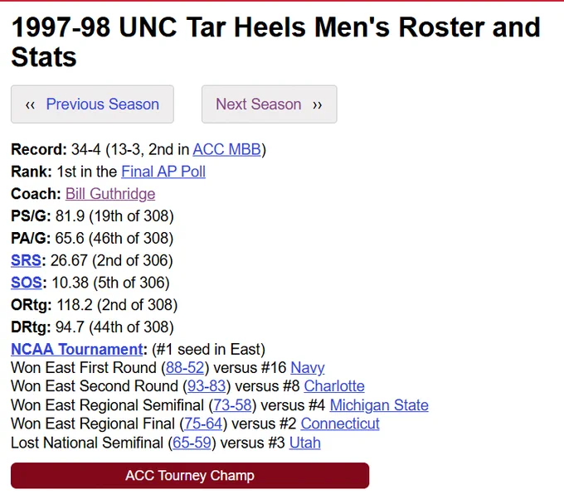The image size is (564, 494).
Task: Open the SOS glossary link
Action: click(x=27, y=283)
